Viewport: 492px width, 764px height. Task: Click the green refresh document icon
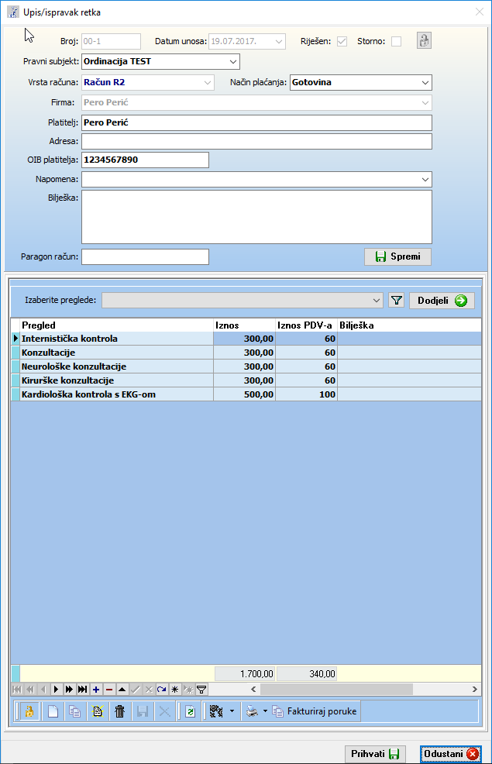coord(191,711)
